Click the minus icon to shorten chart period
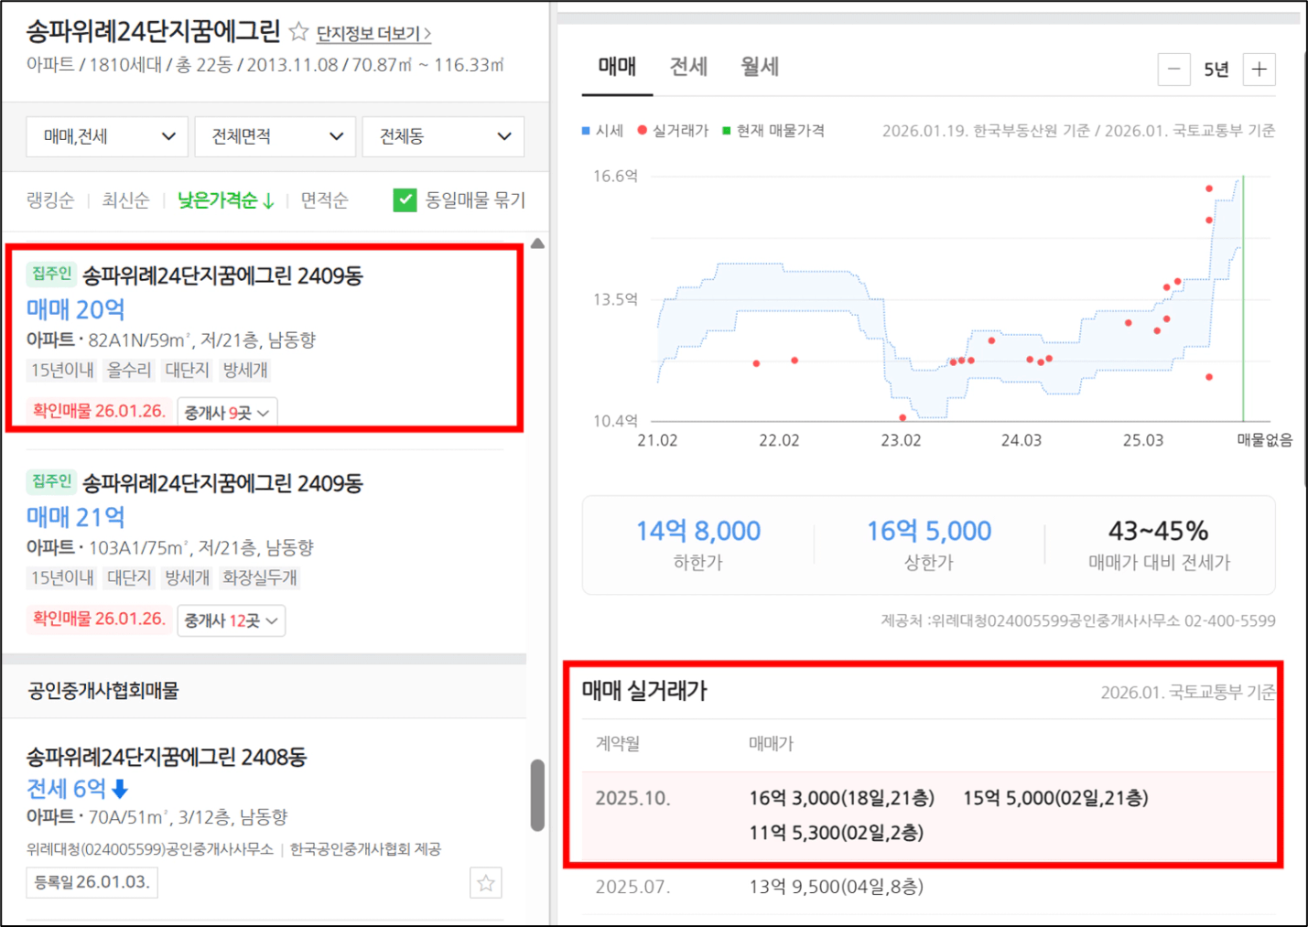This screenshot has width=1308, height=927. 1173,70
